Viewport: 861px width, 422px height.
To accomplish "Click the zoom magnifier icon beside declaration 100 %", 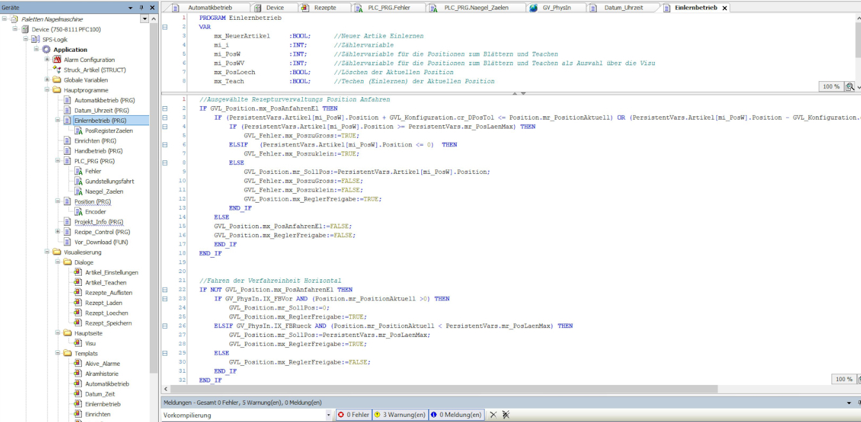I will click(850, 86).
